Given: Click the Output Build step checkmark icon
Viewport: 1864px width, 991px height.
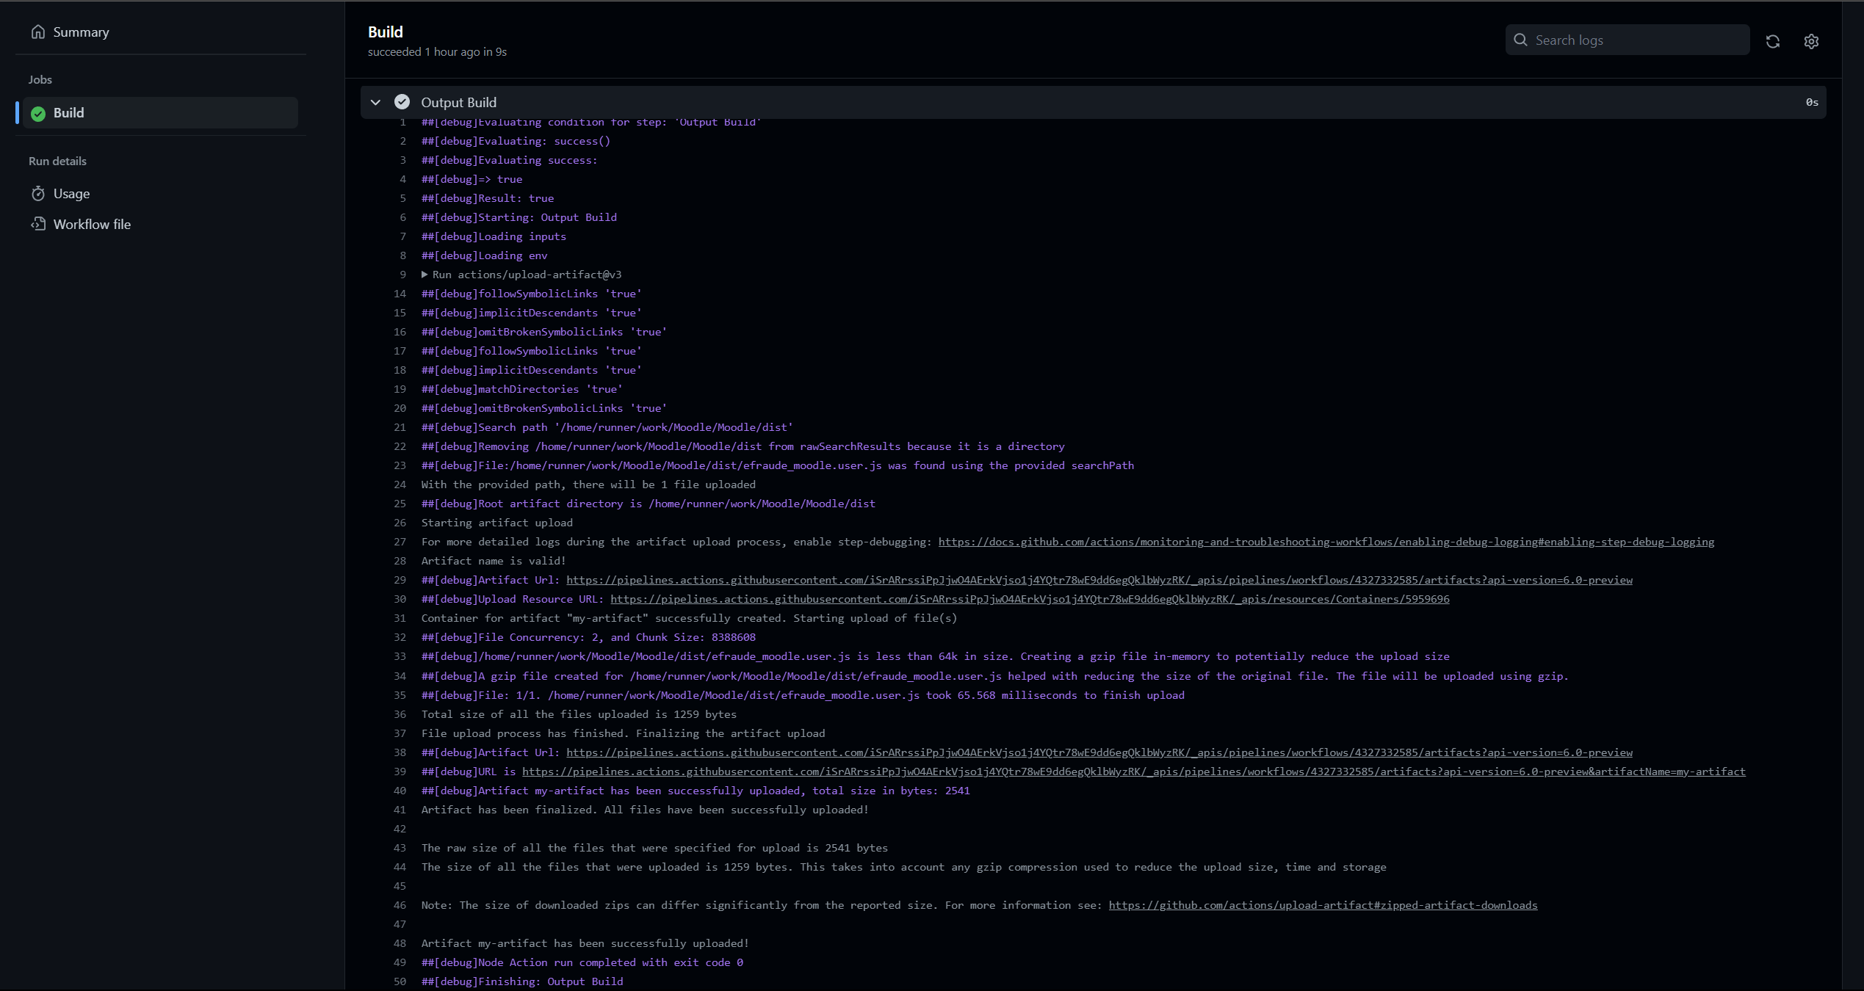Looking at the screenshot, I should [402, 102].
